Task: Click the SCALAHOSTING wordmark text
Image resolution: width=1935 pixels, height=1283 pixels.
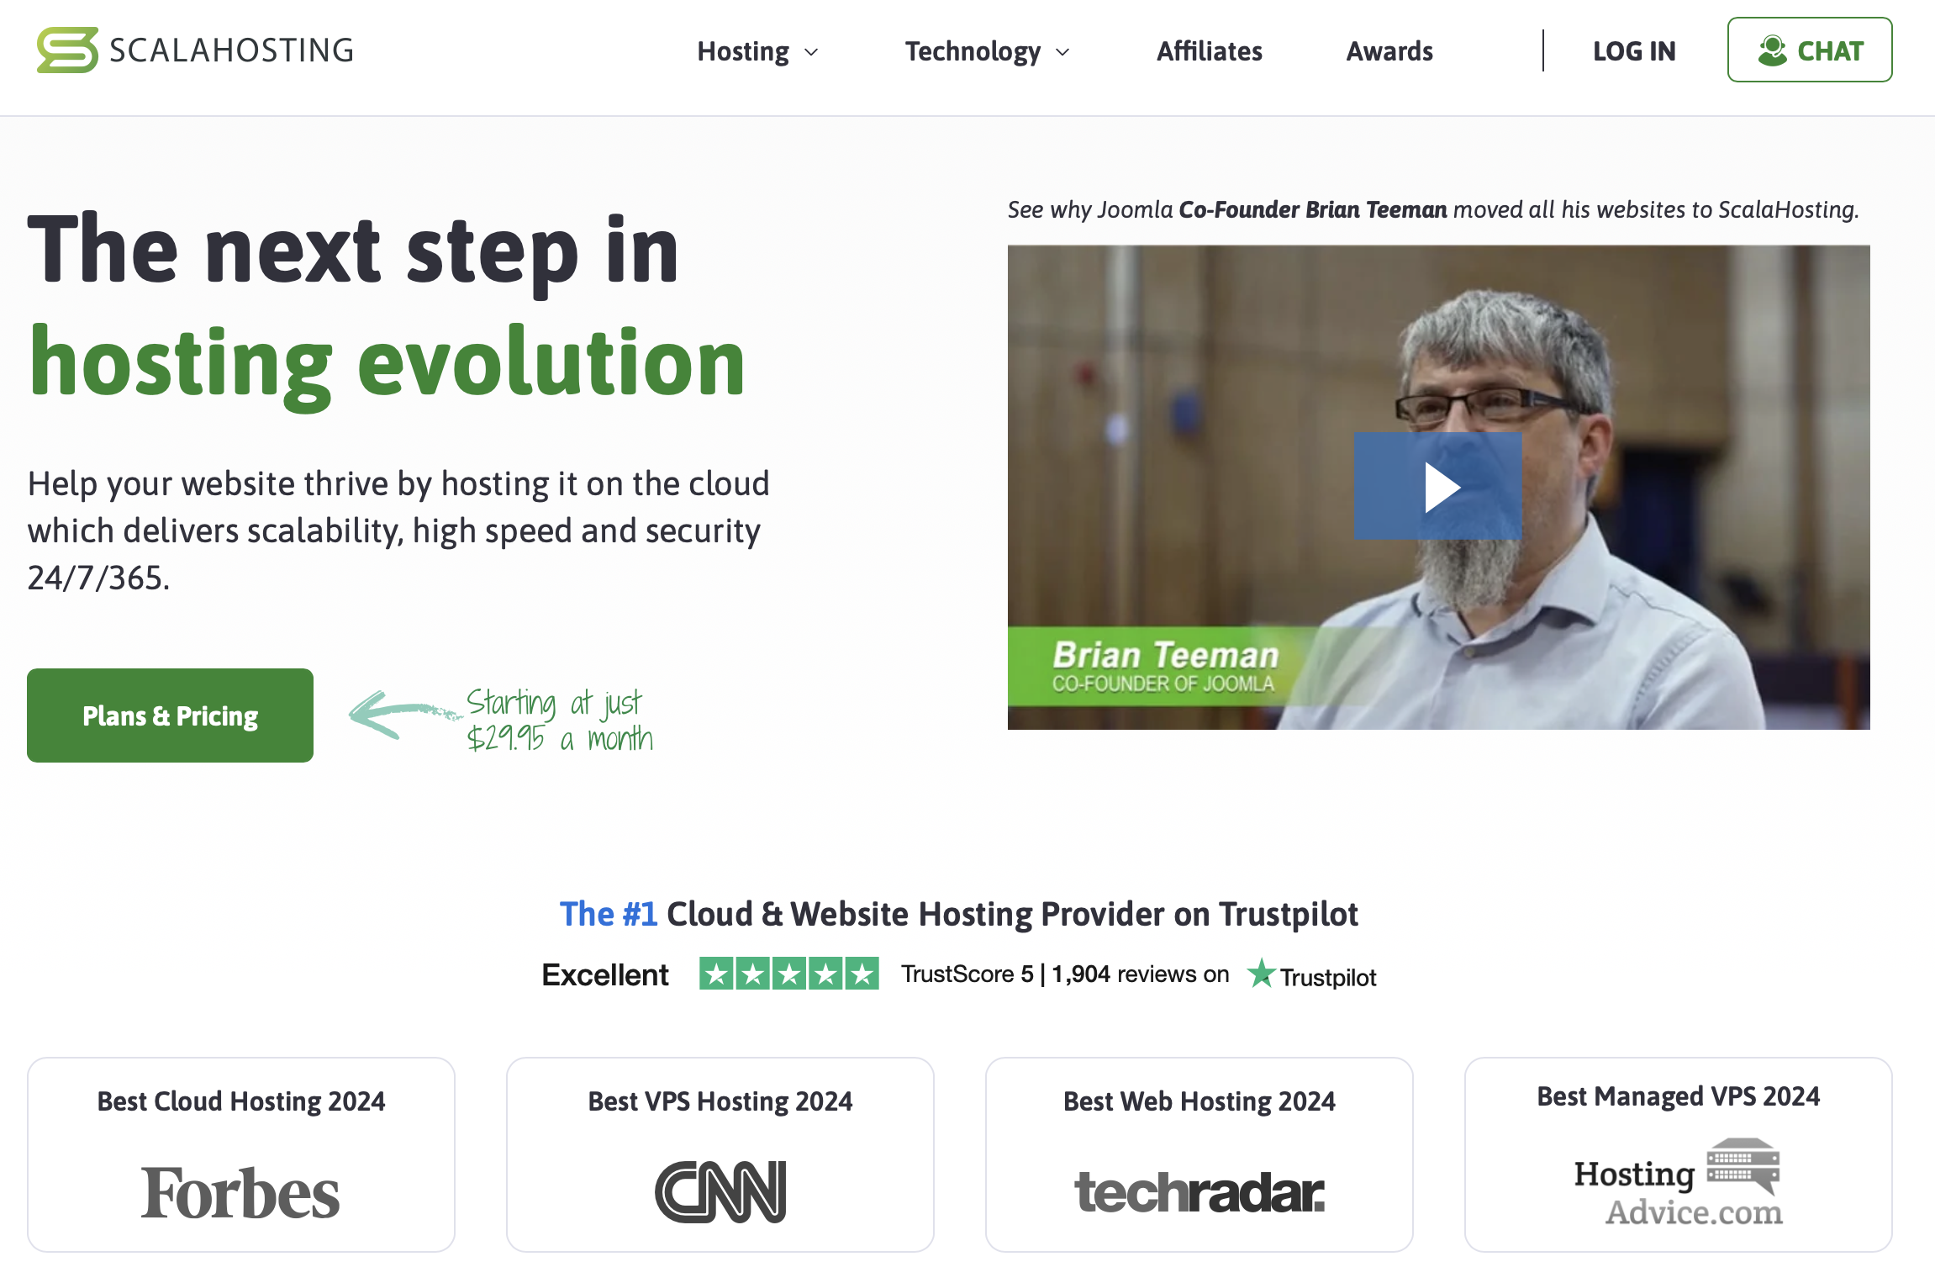Action: coord(231,50)
